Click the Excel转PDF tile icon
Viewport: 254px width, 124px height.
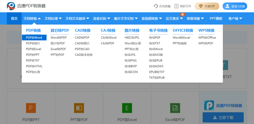click(175, 108)
